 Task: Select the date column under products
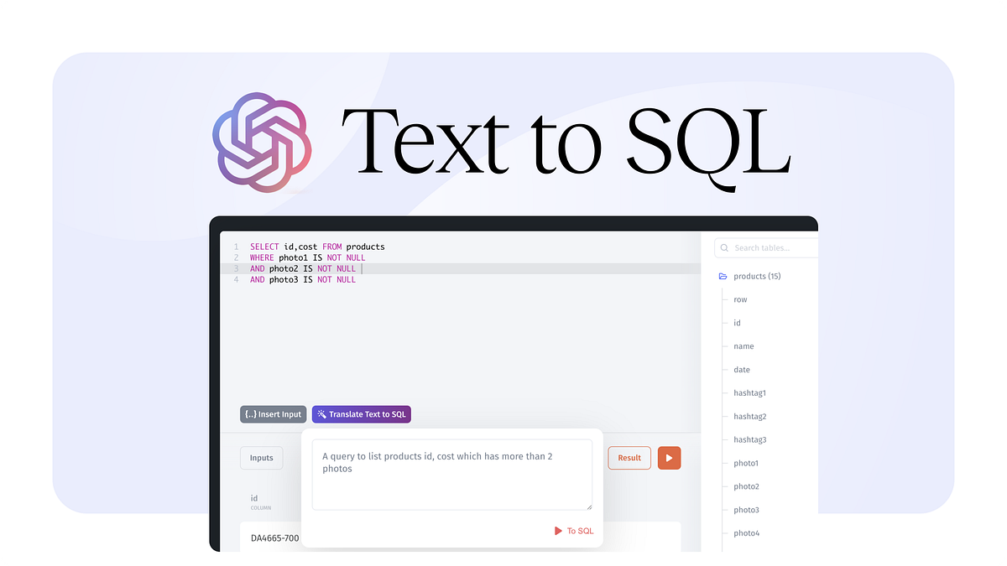[741, 369]
